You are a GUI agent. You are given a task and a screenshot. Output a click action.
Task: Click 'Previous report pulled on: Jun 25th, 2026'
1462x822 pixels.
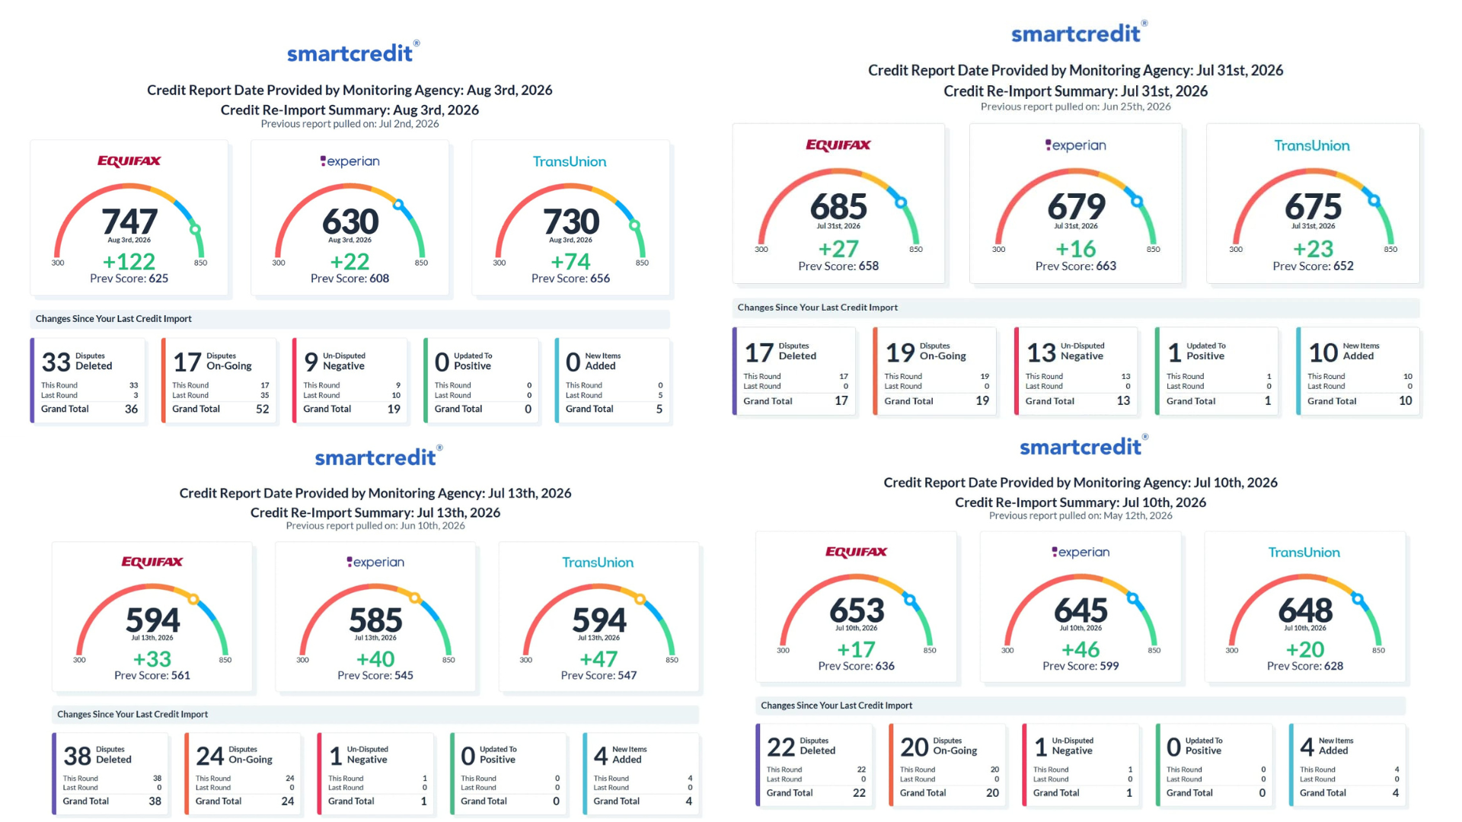(1075, 107)
